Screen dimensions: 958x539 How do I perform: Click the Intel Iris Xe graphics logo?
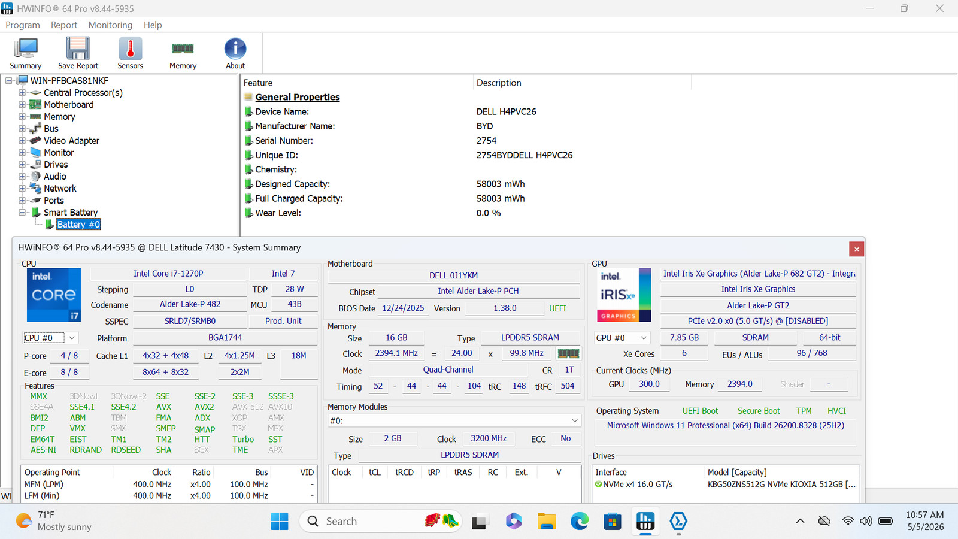[624, 295]
